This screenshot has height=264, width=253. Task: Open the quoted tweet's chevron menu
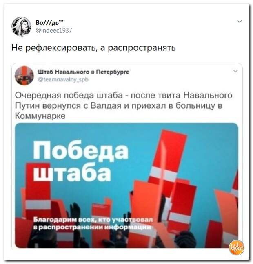(x=235, y=71)
